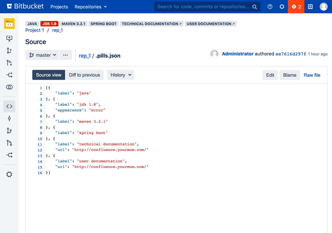Open the USER DOCUMENTATION pill link
The height and width of the screenshot is (233, 332).
[x=211, y=24]
